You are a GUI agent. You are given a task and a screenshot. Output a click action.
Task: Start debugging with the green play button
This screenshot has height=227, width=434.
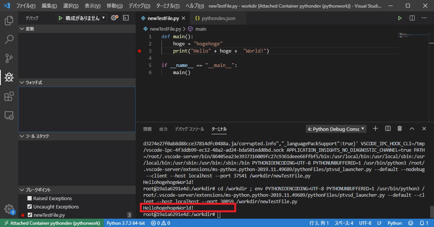(x=60, y=18)
